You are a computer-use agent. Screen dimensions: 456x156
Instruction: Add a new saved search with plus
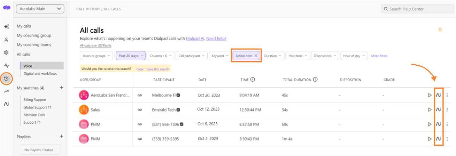pyautogui.click(x=61, y=88)
